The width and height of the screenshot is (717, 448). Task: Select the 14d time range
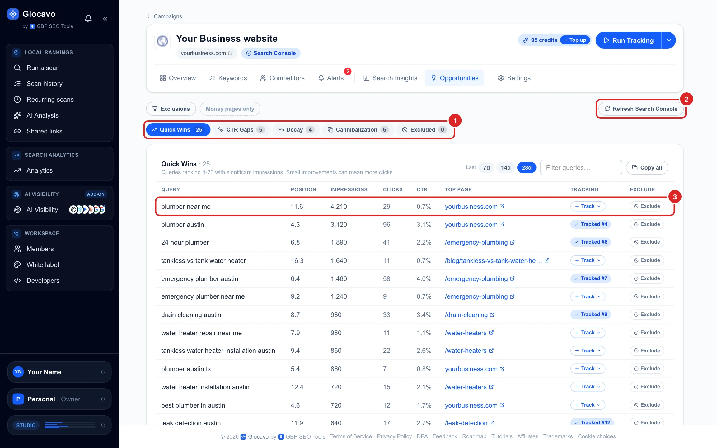(506, 168)
